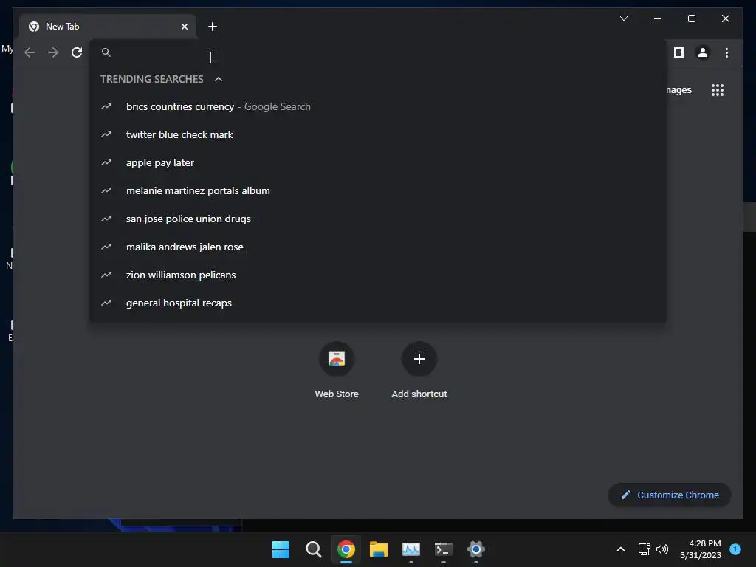Open Windows taskbar search
This screenshot has height=567, width=756.
[x=313, y=549]
